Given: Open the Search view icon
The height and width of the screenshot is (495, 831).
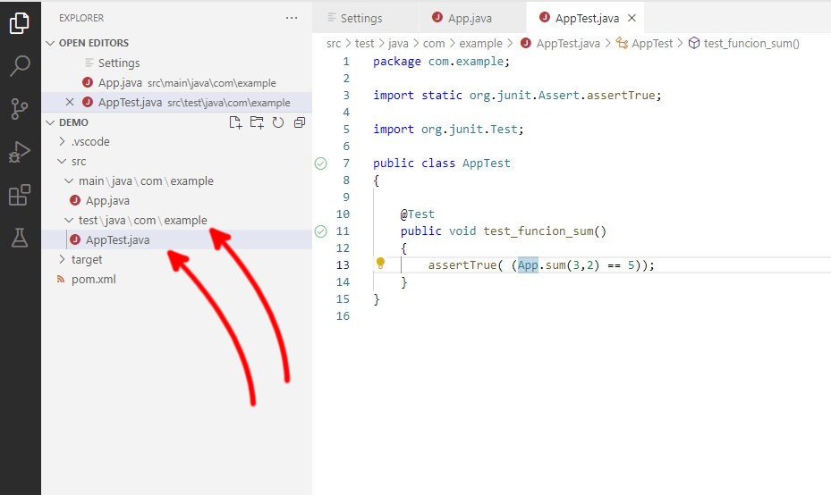Looking at the screenshot, I should click(20, 66).
